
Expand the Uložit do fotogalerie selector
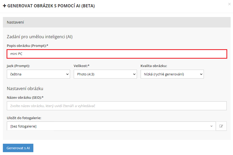111,126
